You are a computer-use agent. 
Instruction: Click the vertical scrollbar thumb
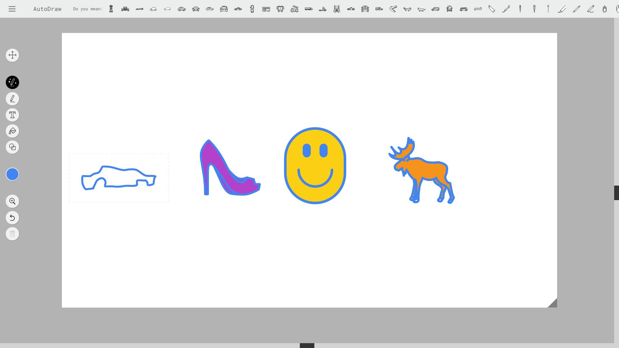pyautogui.click(x=616, y=193)
